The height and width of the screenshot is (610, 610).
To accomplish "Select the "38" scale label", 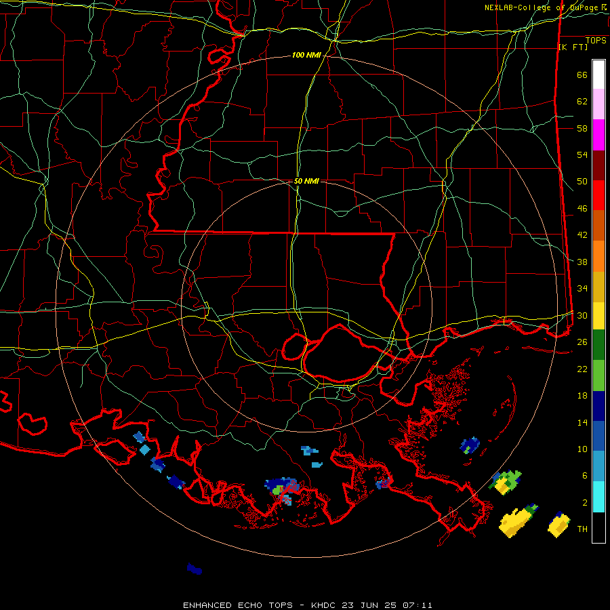I will pos(582,262).
